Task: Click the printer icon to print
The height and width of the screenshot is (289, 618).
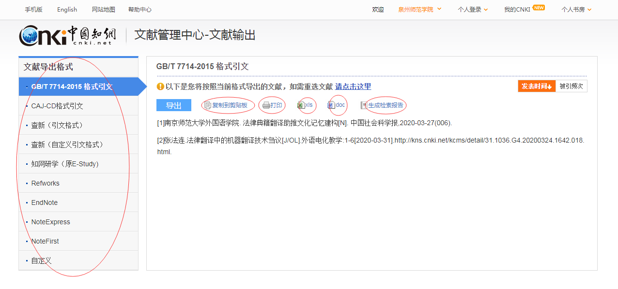Action: click(x=266, y=105)
